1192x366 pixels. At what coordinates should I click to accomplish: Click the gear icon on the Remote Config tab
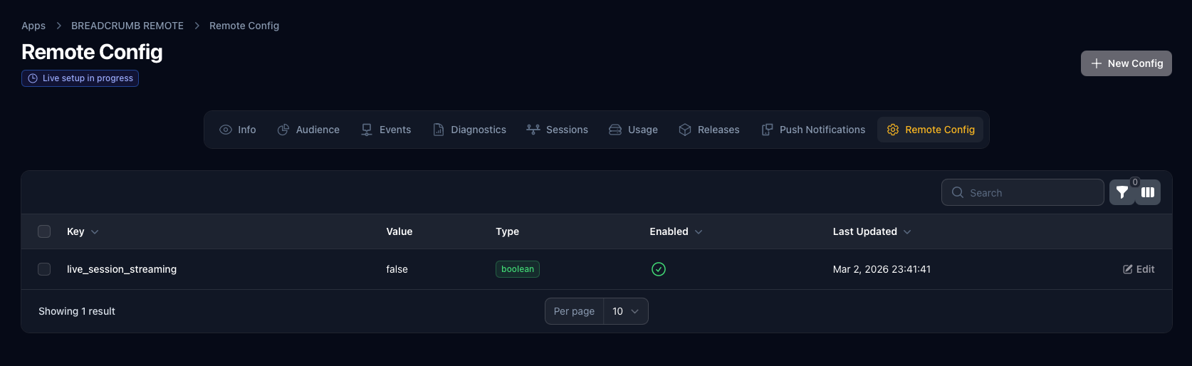pos(893,130)
